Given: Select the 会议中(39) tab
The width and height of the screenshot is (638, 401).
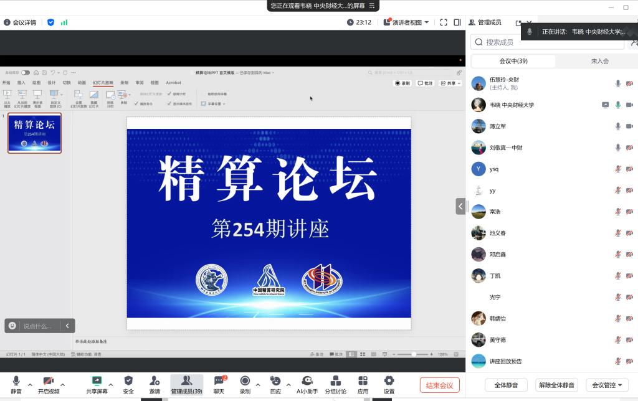Looking at the screenshot, I should [x=513, y=61].
